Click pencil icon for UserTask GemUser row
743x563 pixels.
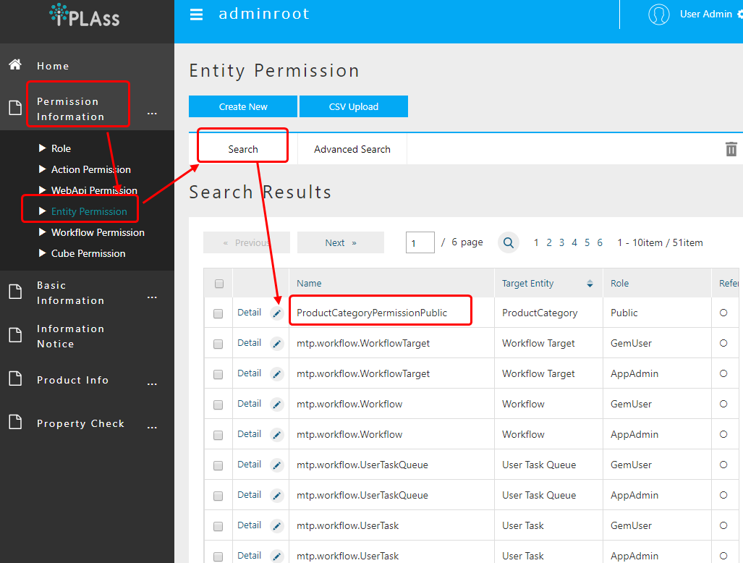(x=277, y=525)
